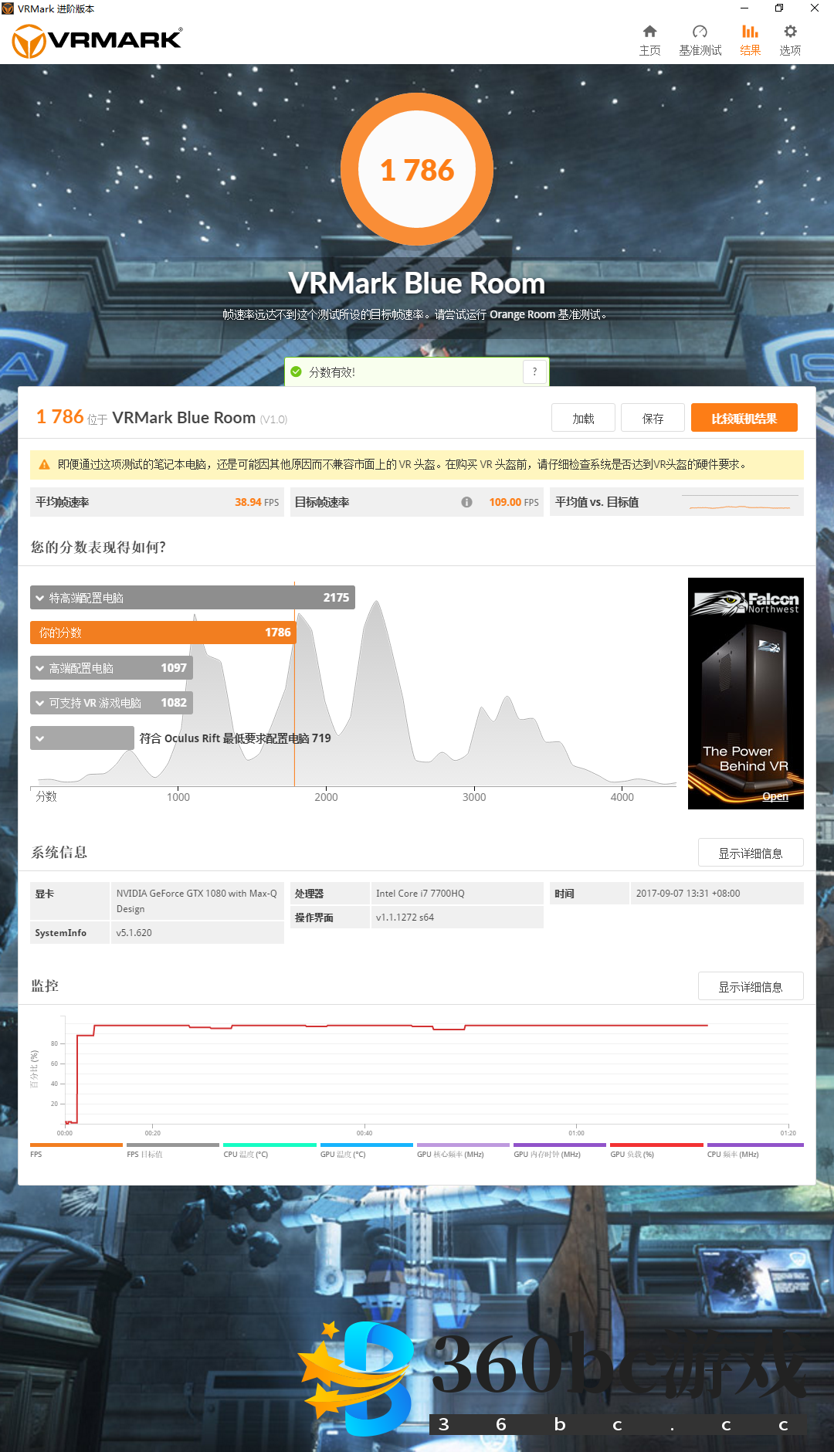The height and width of the screenshot is (1452, 834).
Task: Click the 保存 button
Action: click(653, 419)
